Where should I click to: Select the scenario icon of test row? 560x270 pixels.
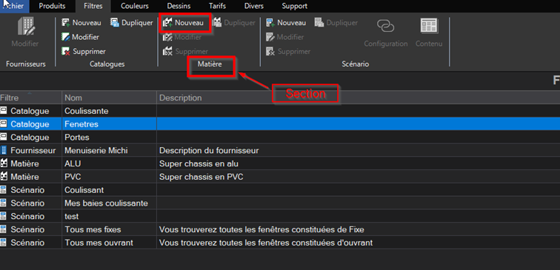point(4,216)
